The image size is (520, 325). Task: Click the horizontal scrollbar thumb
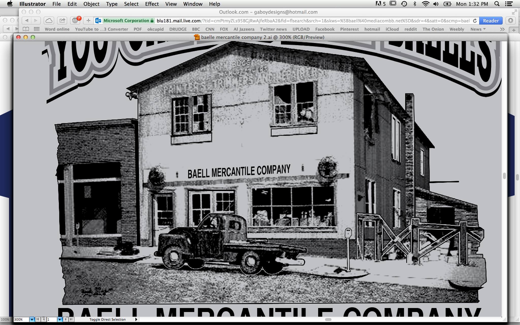328,319
